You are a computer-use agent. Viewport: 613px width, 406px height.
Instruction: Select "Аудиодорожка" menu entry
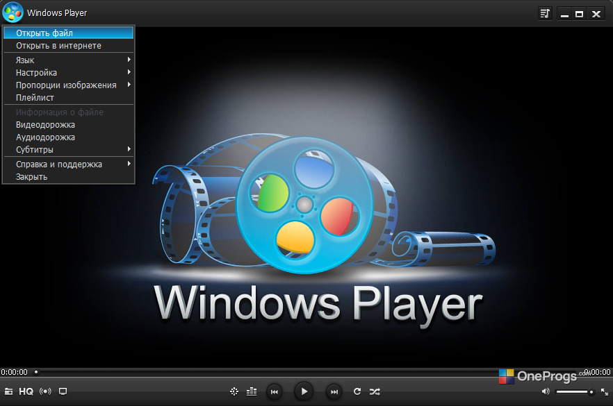pyautogui.click(x=68, y=137)
